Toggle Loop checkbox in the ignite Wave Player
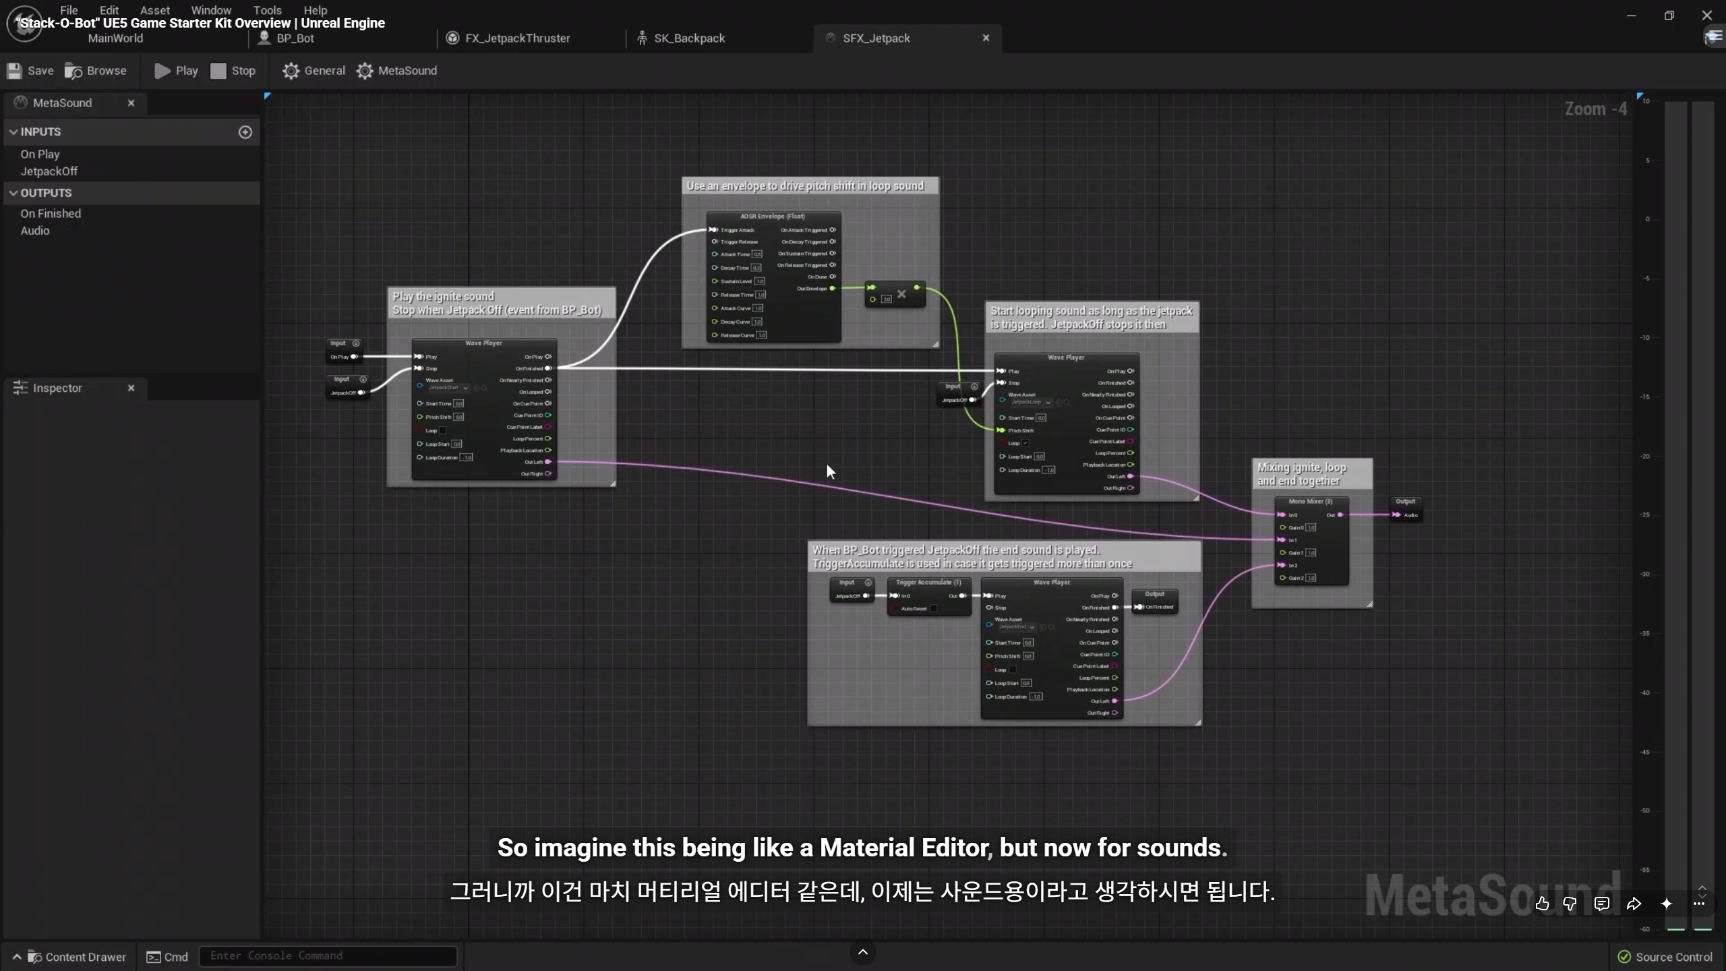This screenshot has height=971, width=1726. tap(443, 430)
